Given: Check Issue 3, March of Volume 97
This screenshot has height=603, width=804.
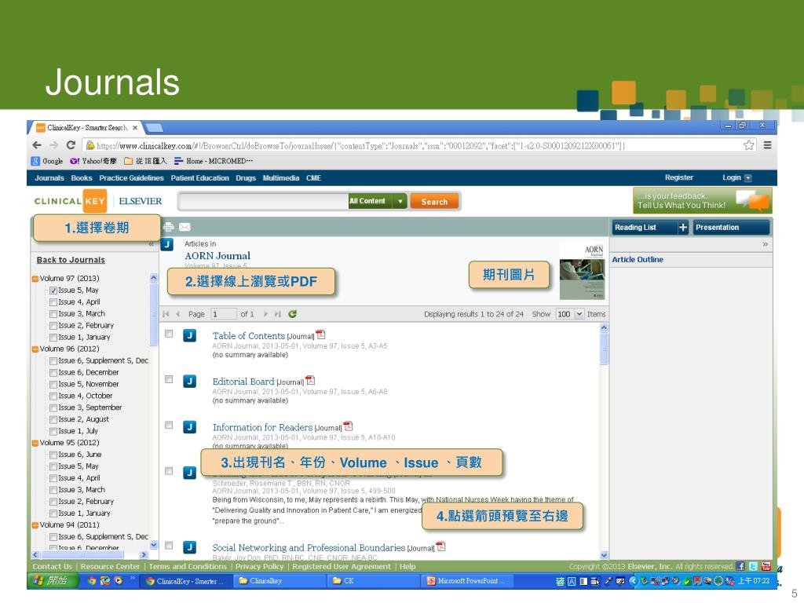Looking at the screenshot, I should click(53, 314).
